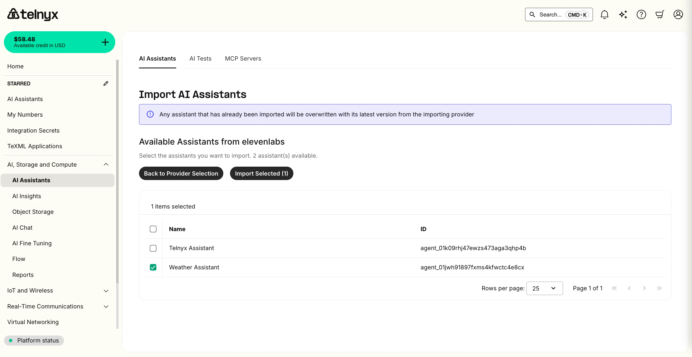Check Platform status indicator

34,340
